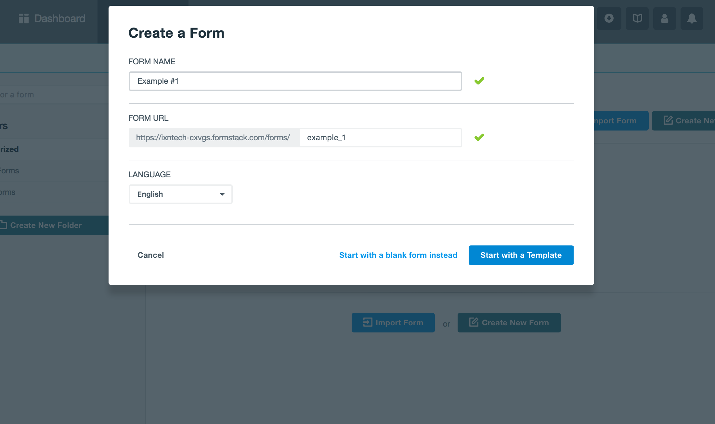Click Start with a blank form instead
This screenshot has height=424, width=715.
(398, 255)
